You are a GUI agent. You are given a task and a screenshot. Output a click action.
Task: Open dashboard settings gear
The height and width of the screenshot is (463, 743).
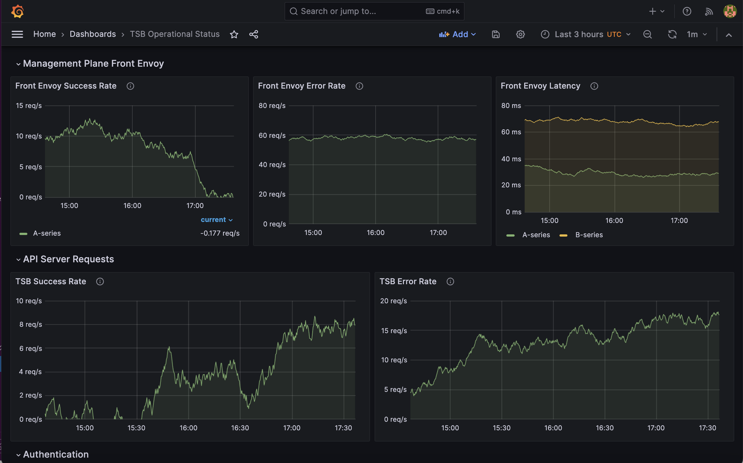click(x=520, y=34)
